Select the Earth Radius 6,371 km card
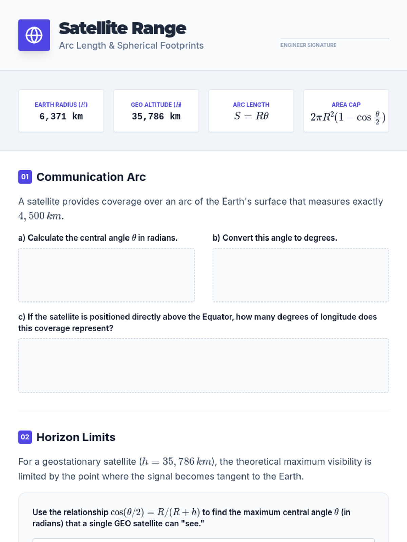 [x=61, y=111]
